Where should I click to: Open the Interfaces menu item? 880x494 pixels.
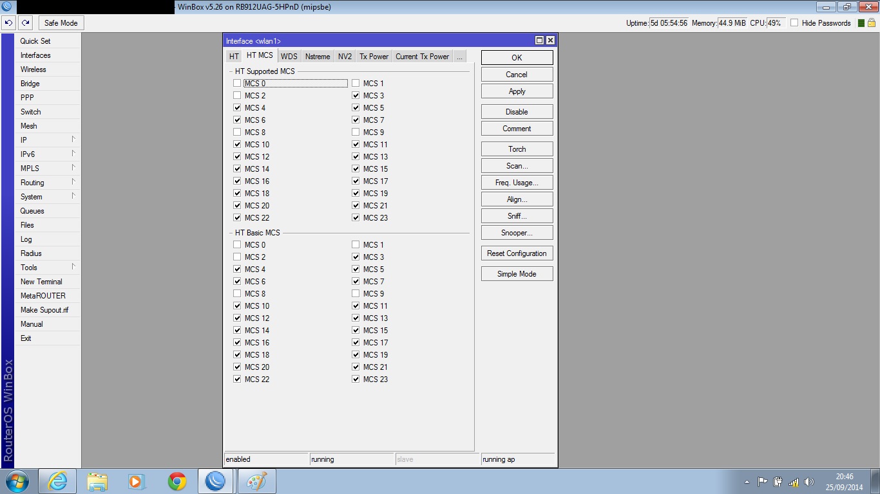coord(48,55)
